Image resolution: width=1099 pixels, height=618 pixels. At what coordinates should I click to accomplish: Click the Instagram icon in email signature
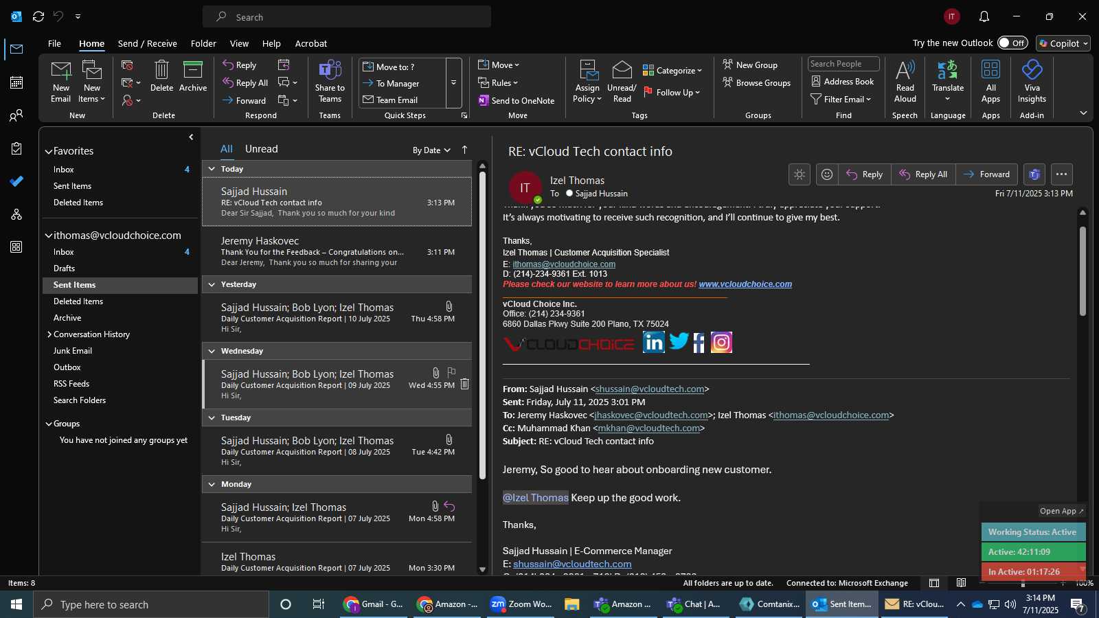pos(721,342)
